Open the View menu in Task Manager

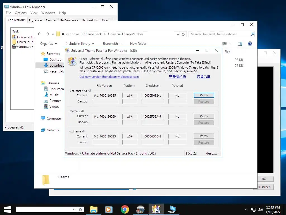click(34, 13)
